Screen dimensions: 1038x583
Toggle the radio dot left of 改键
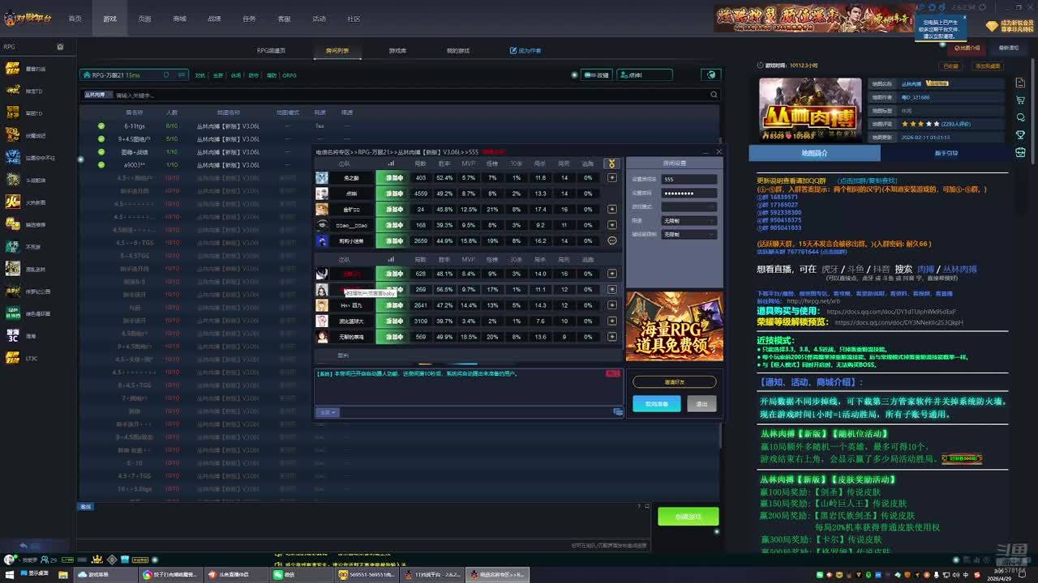[574, 74]
